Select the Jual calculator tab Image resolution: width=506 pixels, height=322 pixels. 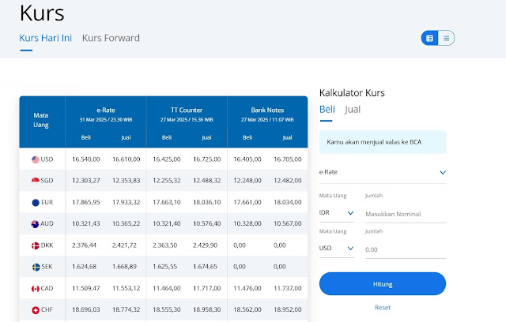(x=353, y=110)
